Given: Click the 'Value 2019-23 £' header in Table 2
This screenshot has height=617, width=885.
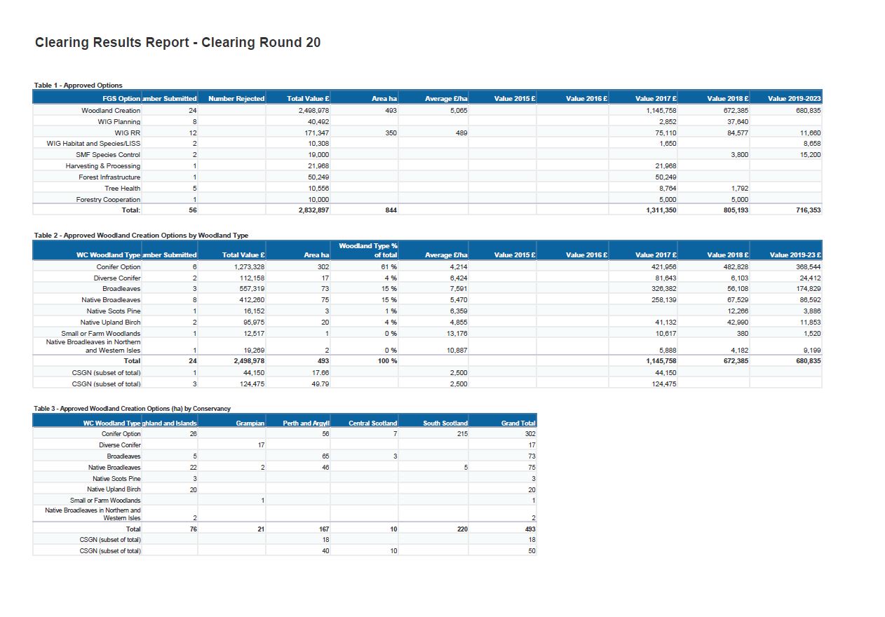Looking at the screenshot, I should [x=795, y=255].
